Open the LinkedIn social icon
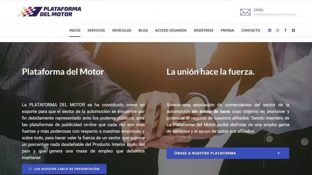Image resolution: width=312 pixels, height=175 pixels. pos(269,30)
